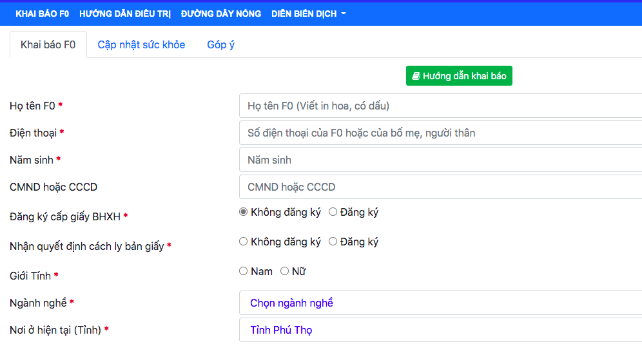Switch to the Khai báo F0 tab
642x344 pixels.
pos(48,44)
